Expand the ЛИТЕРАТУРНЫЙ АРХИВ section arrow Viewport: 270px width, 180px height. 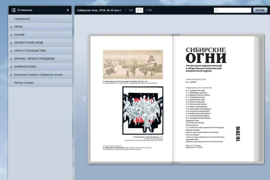(11, 43)
